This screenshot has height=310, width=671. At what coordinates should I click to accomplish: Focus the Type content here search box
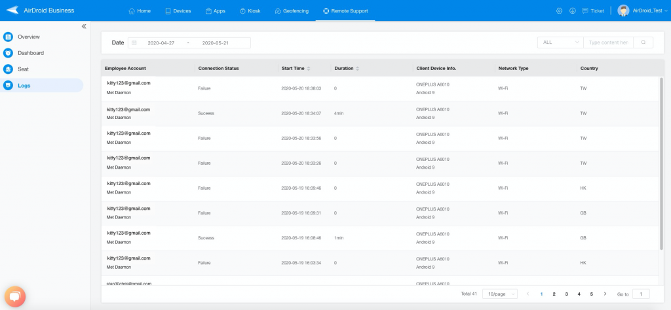click(x=608, y=43)
